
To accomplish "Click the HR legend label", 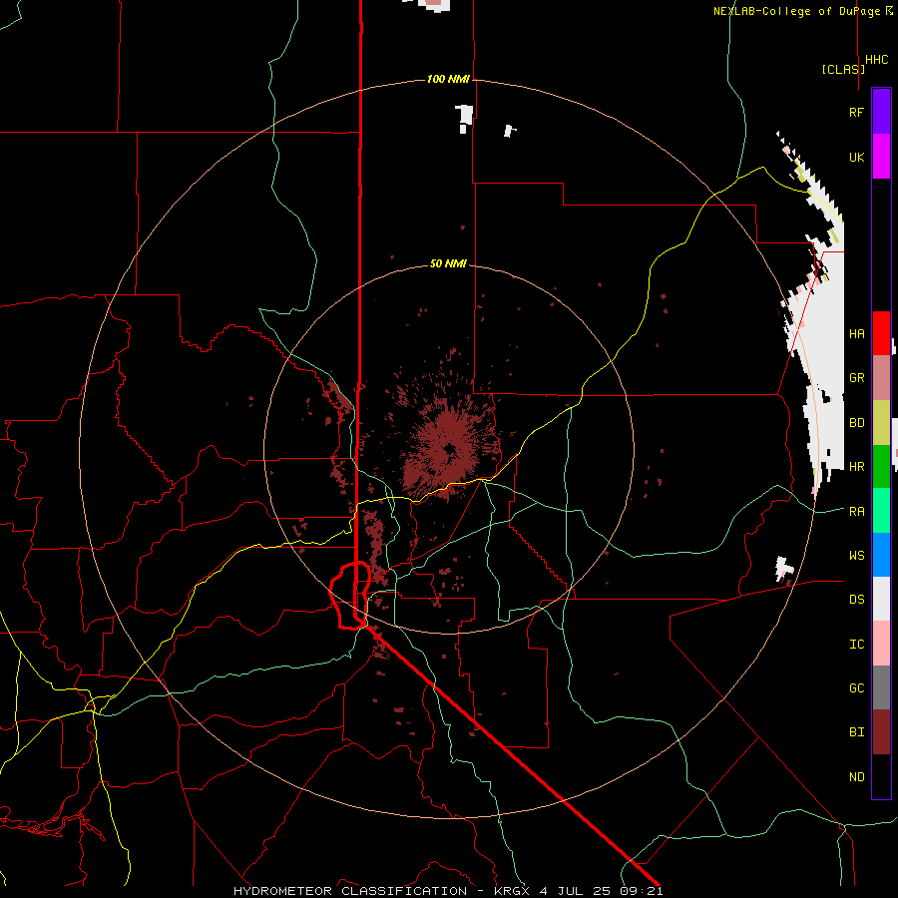I will click(856, 467).
